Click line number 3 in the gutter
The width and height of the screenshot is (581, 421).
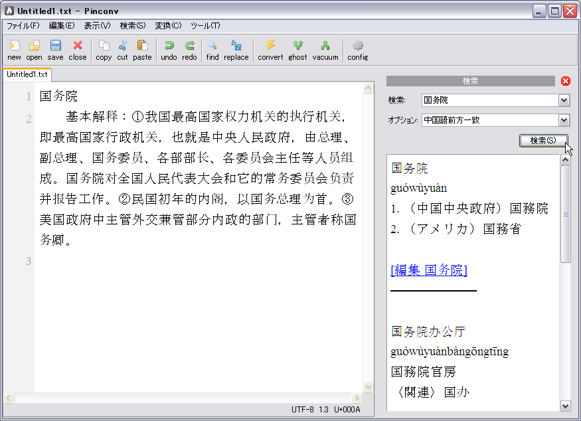coord(29,261)
